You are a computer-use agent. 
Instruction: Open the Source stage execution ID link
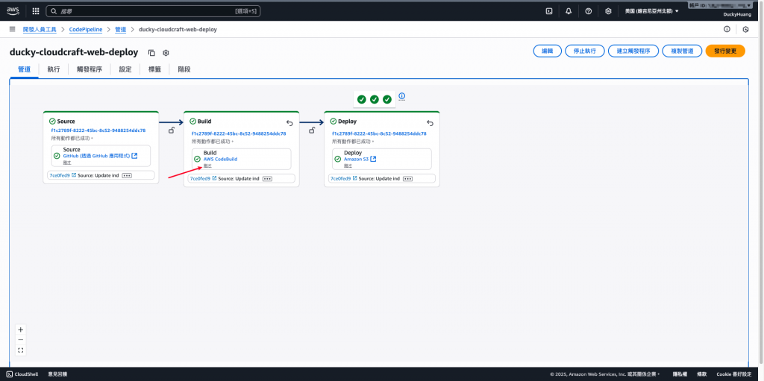coord(98,130)
